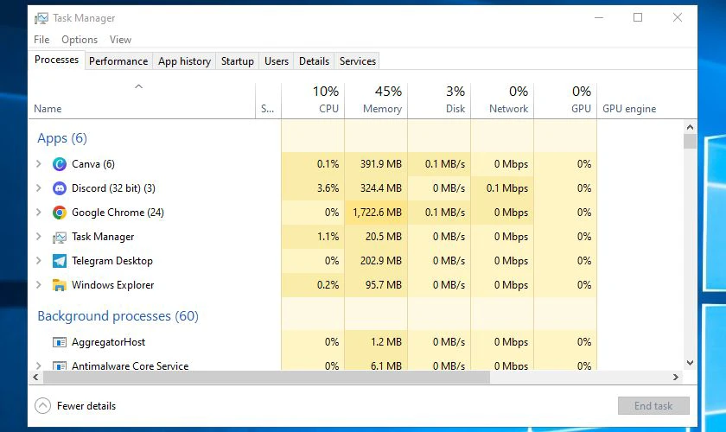The image size is (726, 432).
Task: Open the Options menu
Action: 80,40
